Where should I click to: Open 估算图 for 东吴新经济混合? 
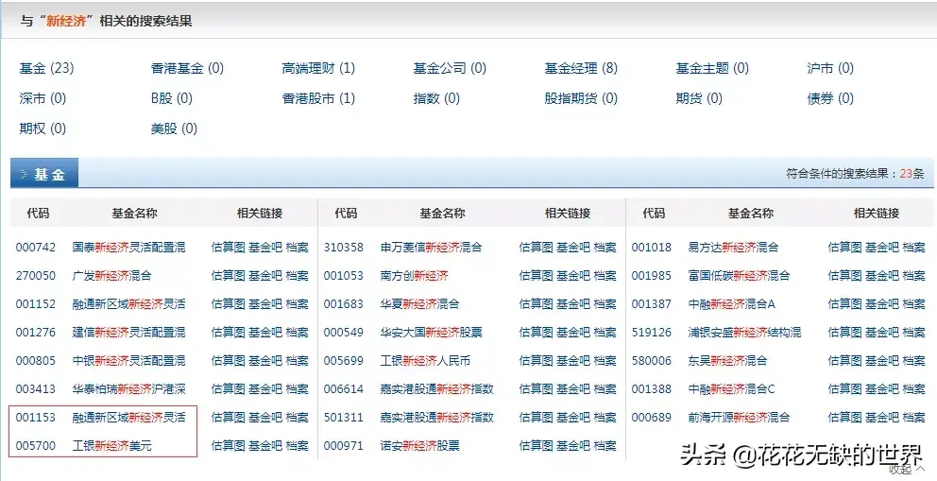pyautogui.click(x=845, y=360)
